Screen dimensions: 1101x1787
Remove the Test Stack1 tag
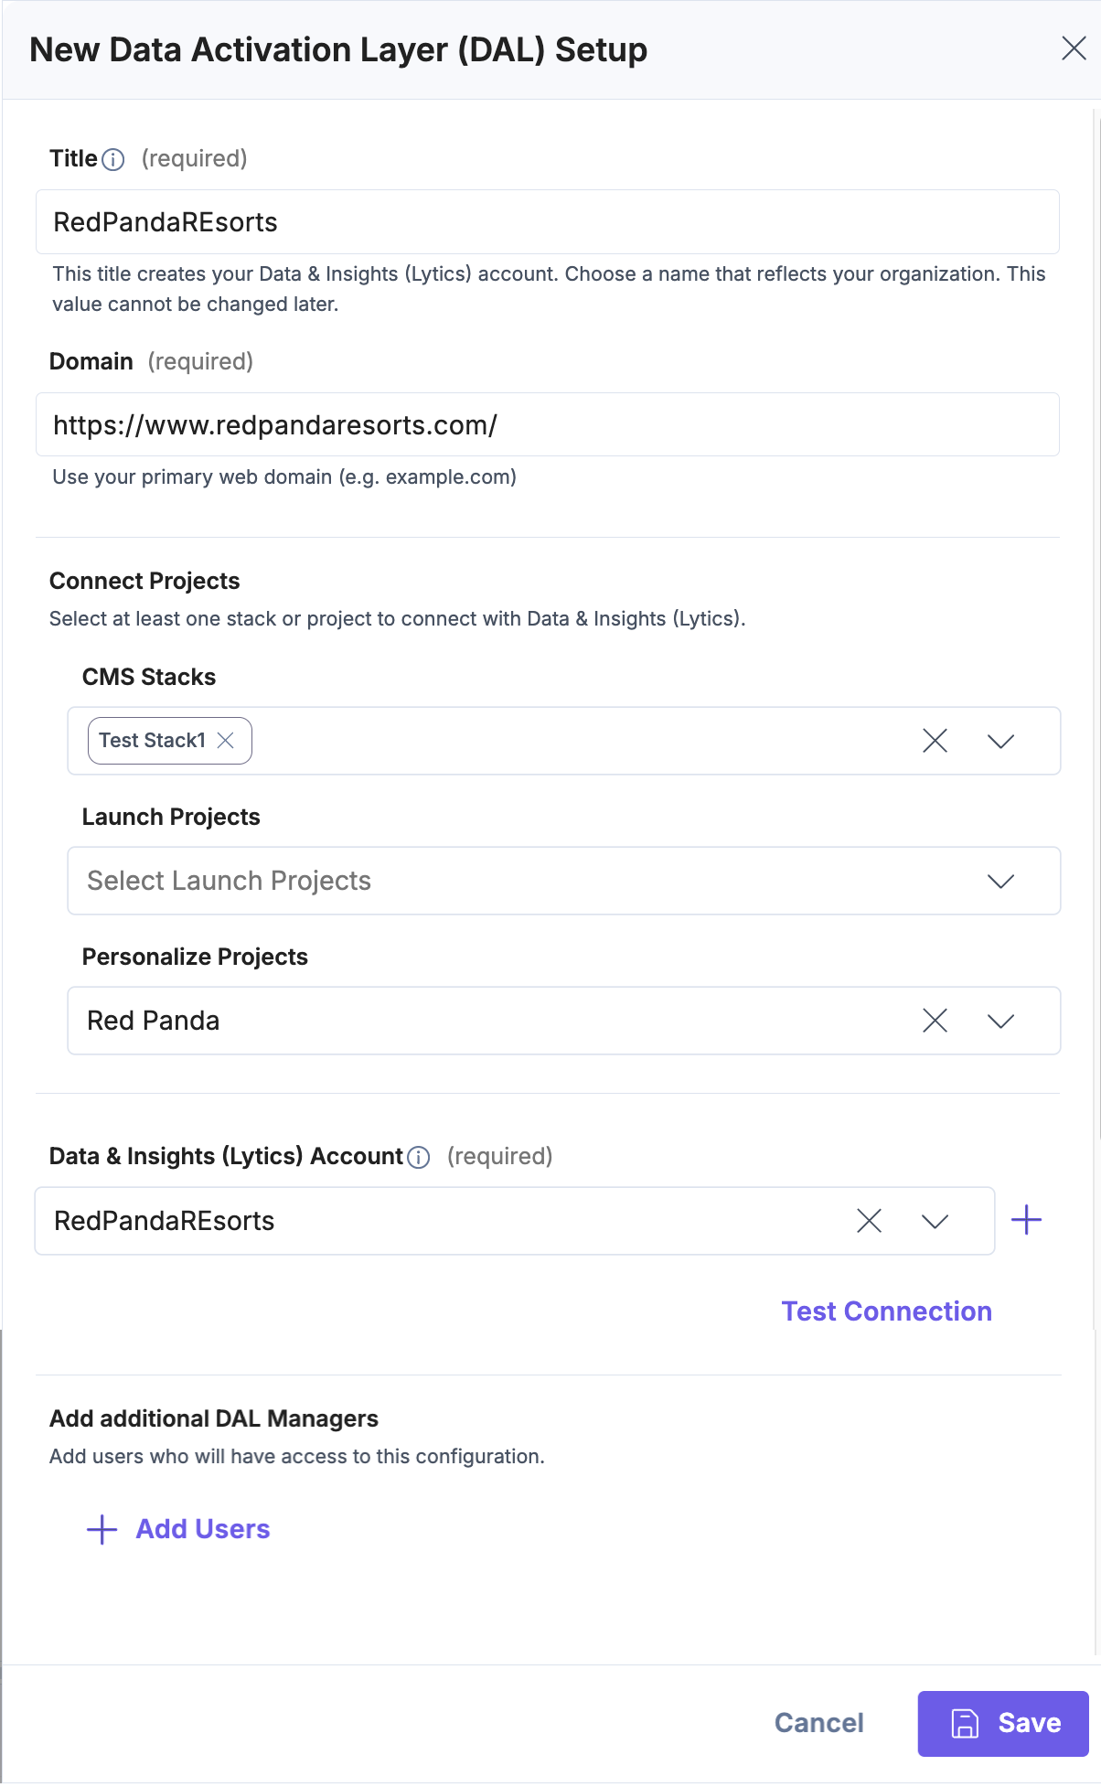[x=226, y=741]
